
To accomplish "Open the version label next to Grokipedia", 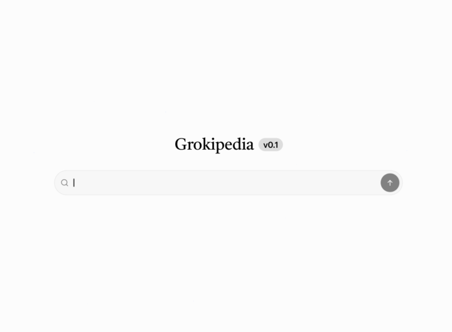I will point(271,145).
